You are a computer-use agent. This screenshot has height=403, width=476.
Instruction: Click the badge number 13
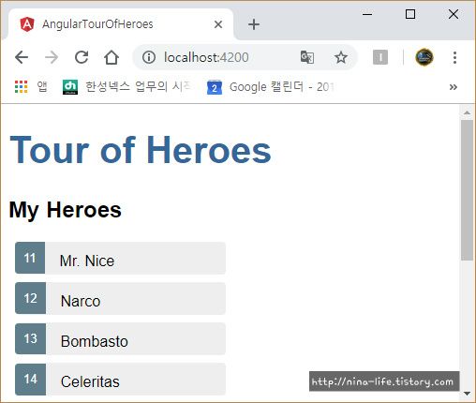[x=30, y=338]
